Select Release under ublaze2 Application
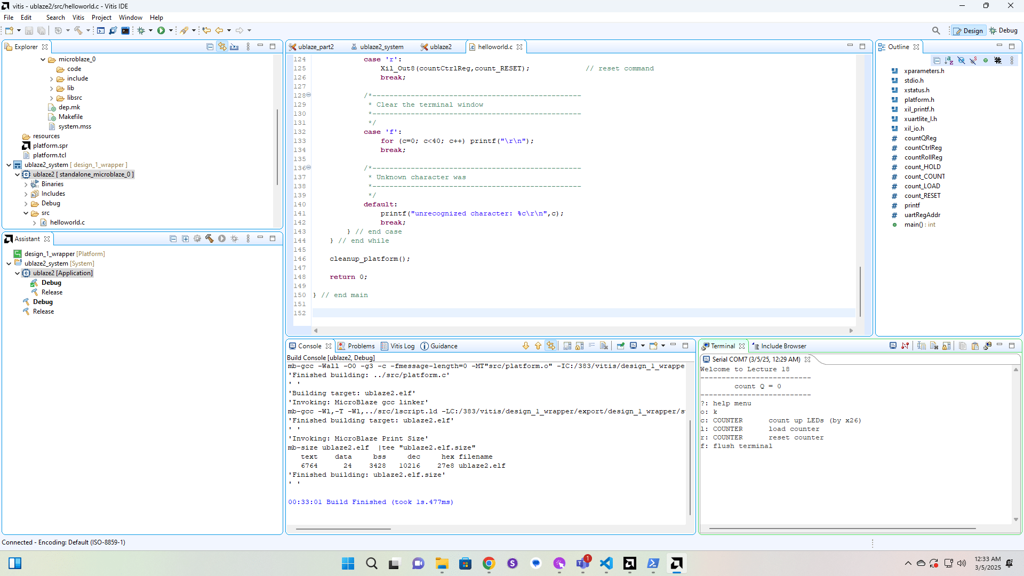1024x576 pixels. pyautogui.click(x=52, y=292)
